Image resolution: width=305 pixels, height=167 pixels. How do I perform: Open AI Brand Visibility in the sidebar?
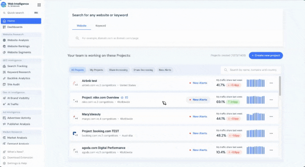click(x=4, y=98)
